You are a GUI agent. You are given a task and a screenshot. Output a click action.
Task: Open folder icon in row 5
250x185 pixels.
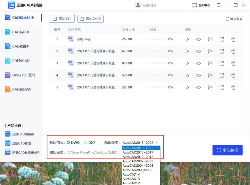click(x=210, y=88)
